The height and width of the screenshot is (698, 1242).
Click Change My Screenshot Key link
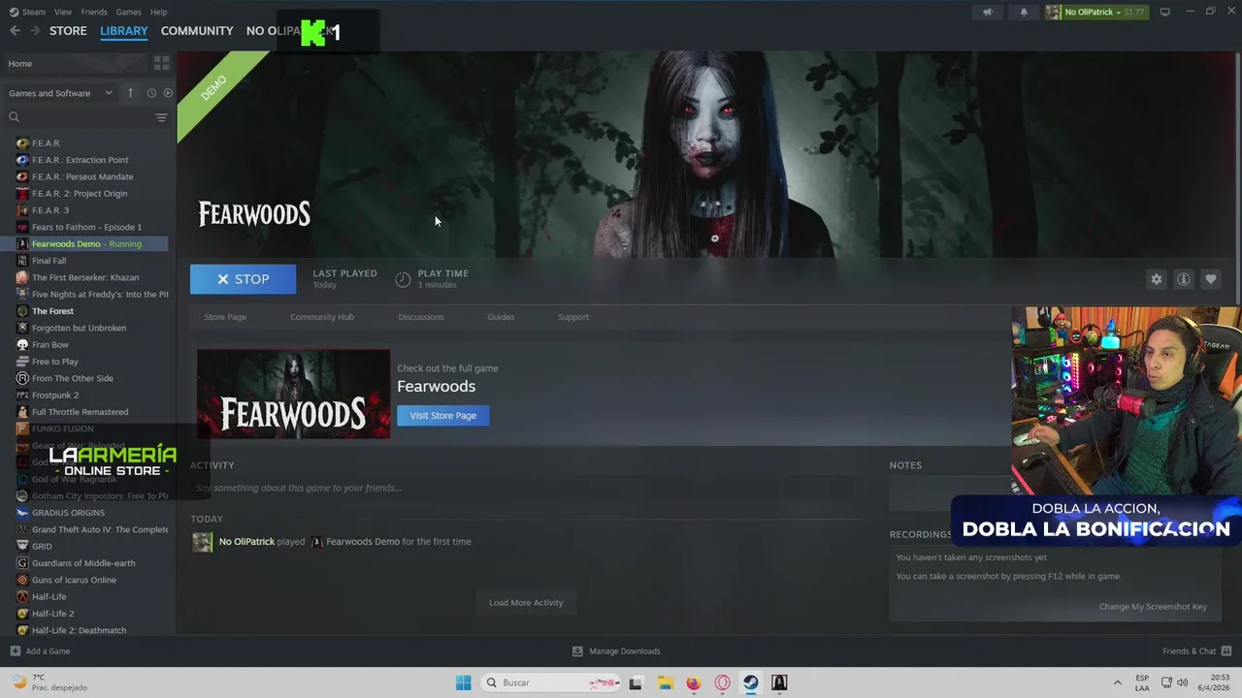[x=1153, y=607]
